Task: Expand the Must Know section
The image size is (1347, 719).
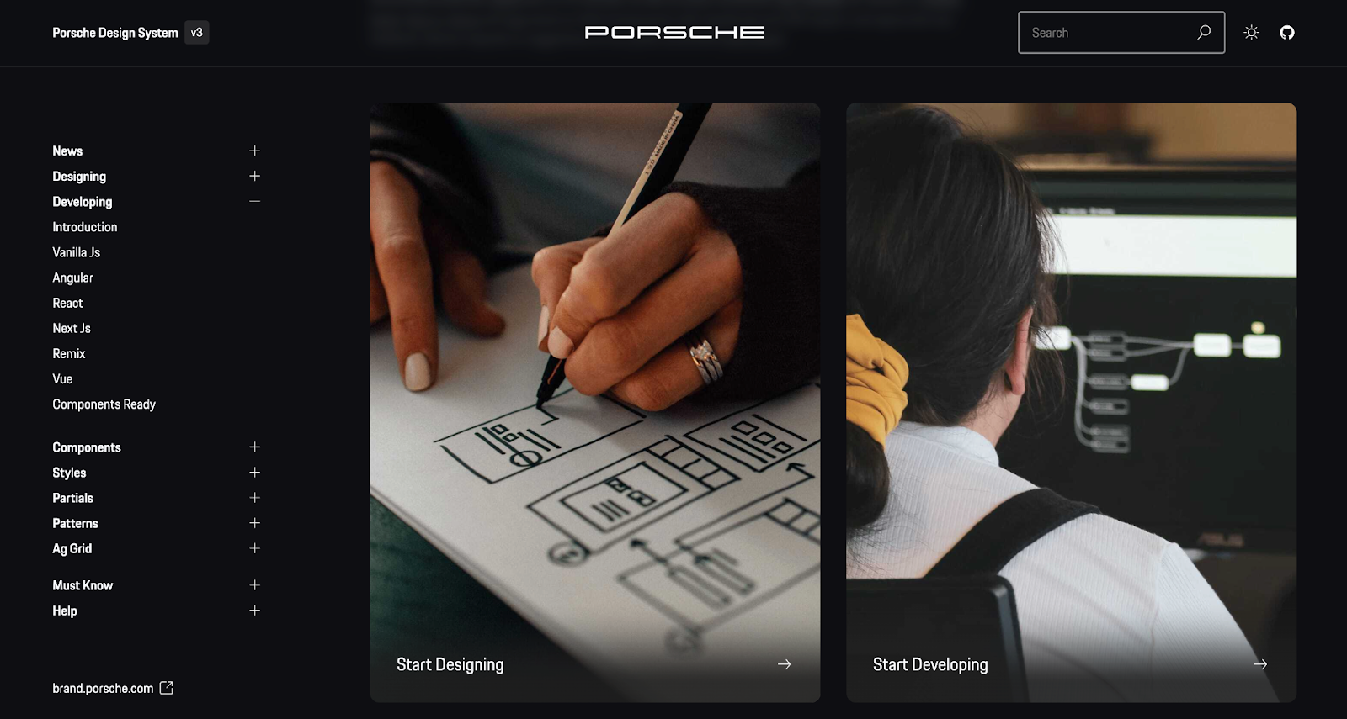Action: pyautogui.click(x=254, y=585)
